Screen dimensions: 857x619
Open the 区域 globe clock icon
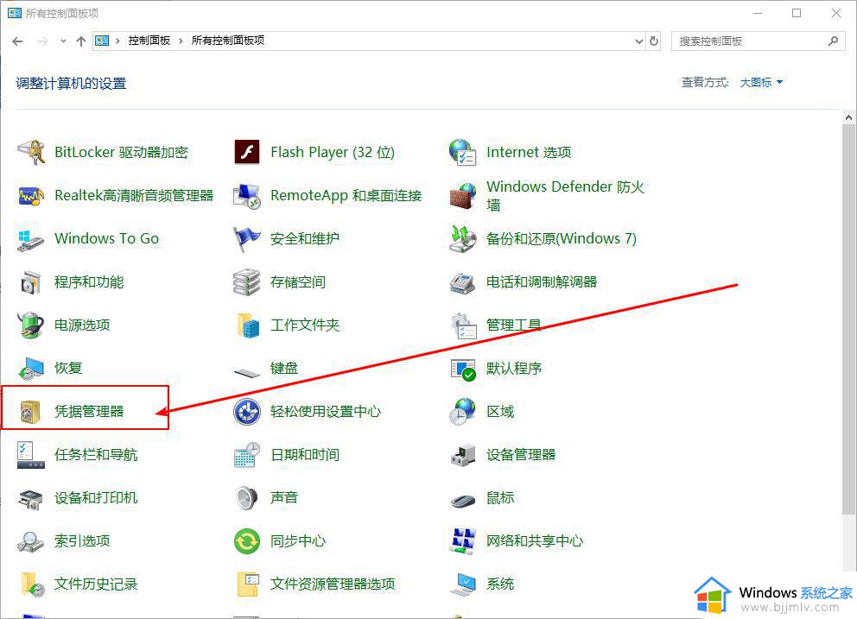click(x=462, y=412)
